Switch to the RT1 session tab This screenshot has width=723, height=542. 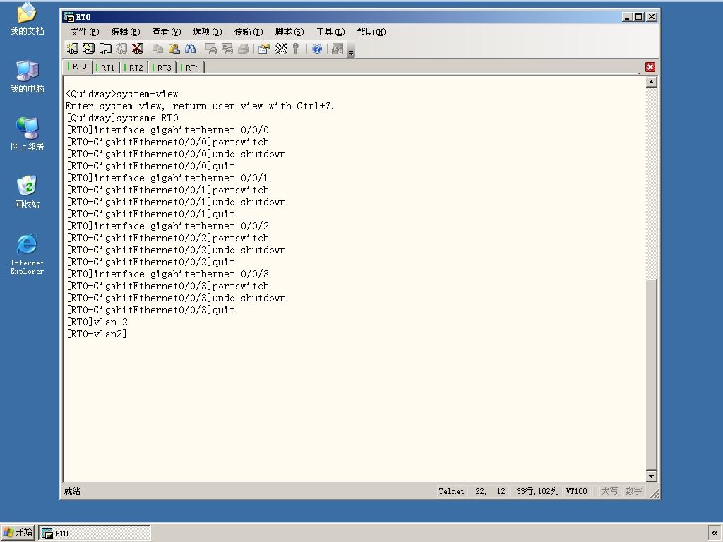tap(107, 68)
